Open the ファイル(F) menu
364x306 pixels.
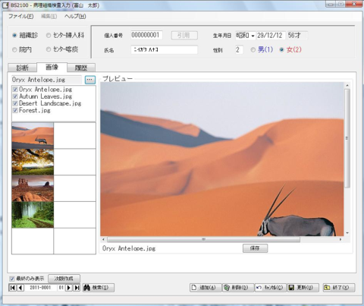(x=20, y=17)
